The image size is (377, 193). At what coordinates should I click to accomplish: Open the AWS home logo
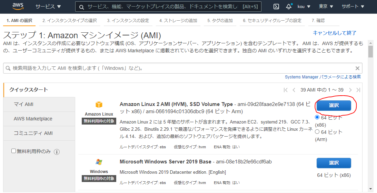(18, 7)
